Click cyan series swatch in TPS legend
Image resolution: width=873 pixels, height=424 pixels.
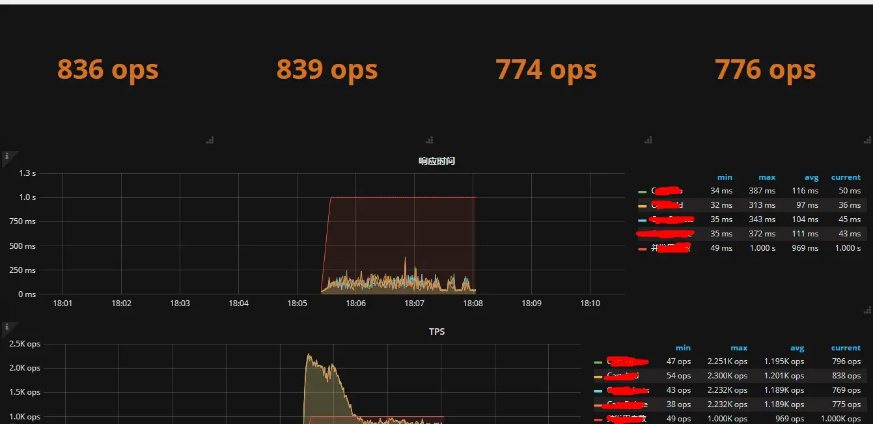click(598, 391)
